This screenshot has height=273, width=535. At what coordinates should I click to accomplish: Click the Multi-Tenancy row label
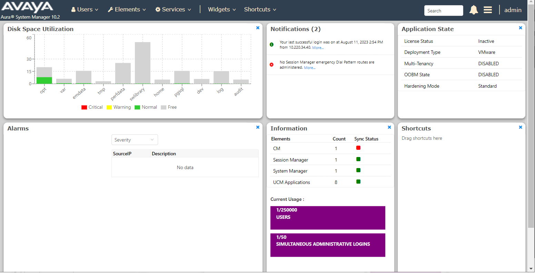[x=419, y=64]
